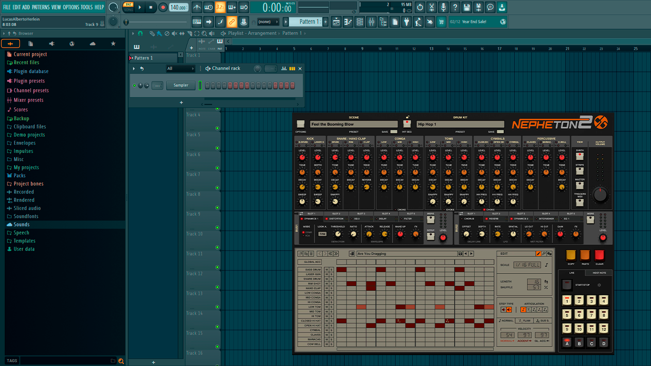
Task: Switch to the HOST NOTE tab
Action: click(x=599, y=273)
